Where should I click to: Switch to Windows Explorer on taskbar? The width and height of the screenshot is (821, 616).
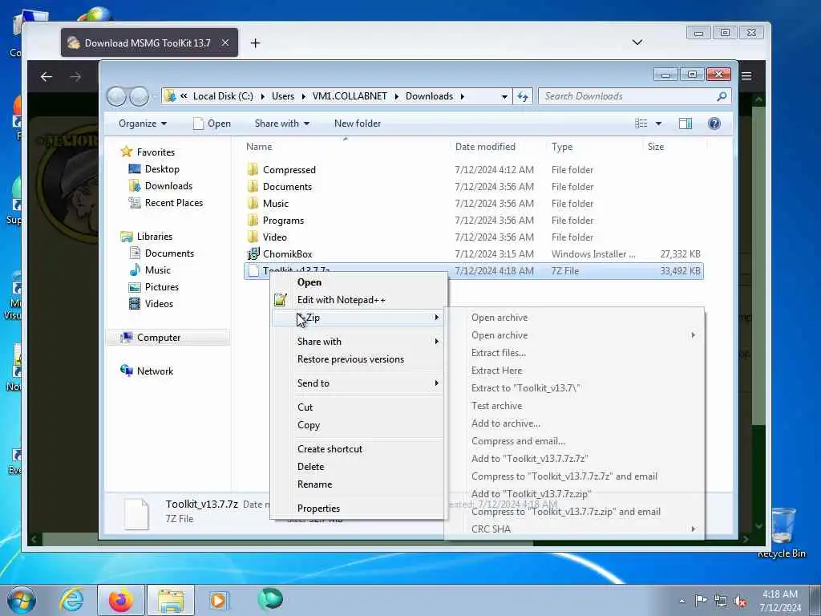pyautogui.click(x=171, y=600)
